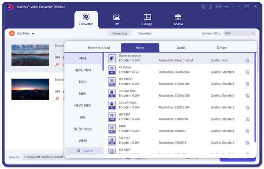Expand the Add Files dropdown arrow
Viewport: 264px width, 169px height.
point(33,34)
